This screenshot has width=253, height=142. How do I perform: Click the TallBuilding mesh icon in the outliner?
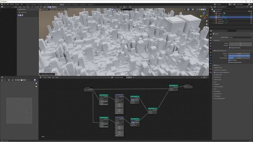tap(216, 23)
